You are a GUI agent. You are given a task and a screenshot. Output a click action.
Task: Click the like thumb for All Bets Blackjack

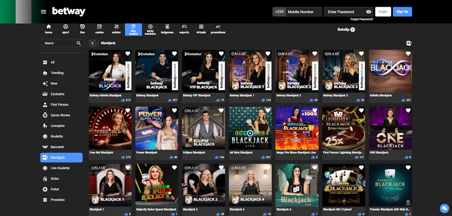tap(263, 157)
